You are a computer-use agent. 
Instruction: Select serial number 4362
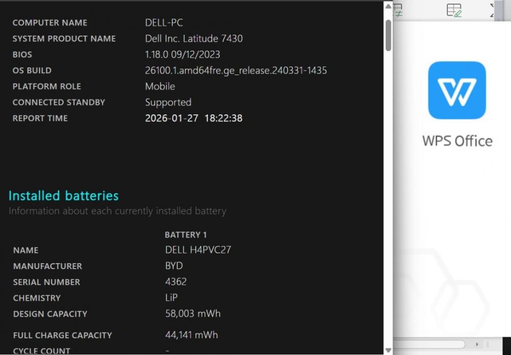click(x=176, y=282)
